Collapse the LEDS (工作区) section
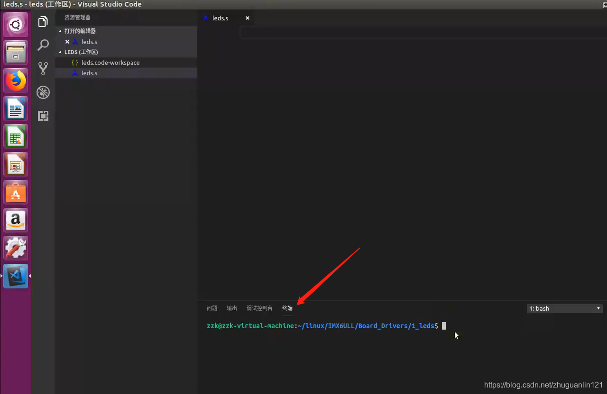Screen dimensions: 607x394 point(126,52)
